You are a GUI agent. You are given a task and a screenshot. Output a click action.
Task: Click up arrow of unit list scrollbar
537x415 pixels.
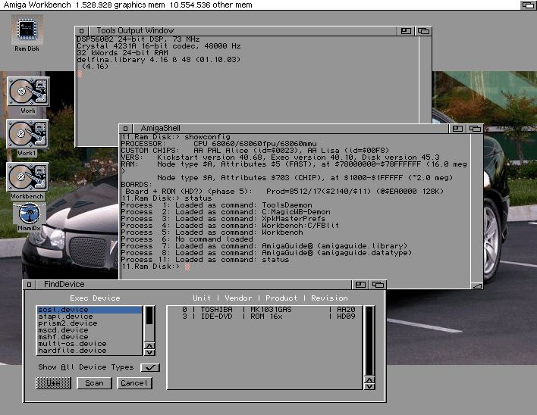[369, 380]
